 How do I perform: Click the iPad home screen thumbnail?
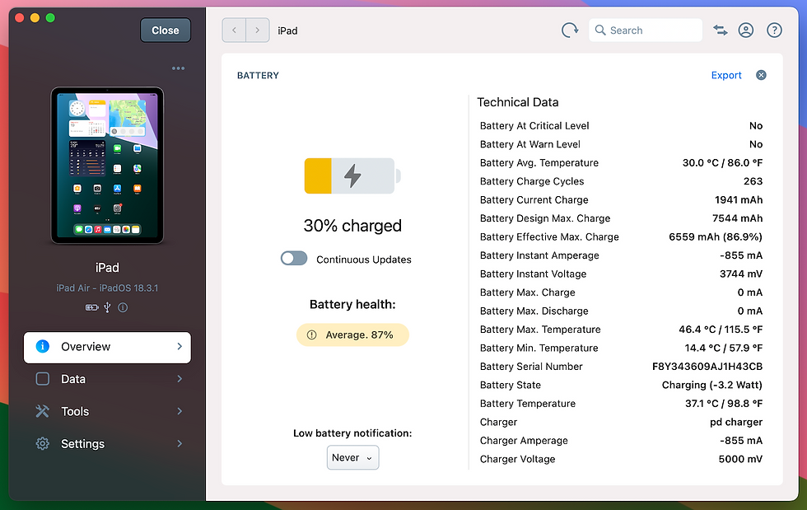(x=107, y=166)
